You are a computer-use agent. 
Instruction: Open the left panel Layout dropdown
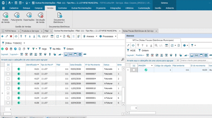coord(14,54)
